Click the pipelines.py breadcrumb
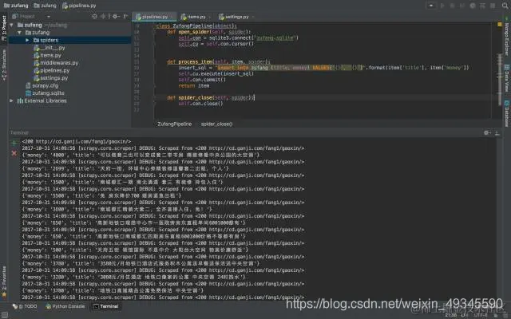This screenshot has height=319, width=511. pos(79,6)
